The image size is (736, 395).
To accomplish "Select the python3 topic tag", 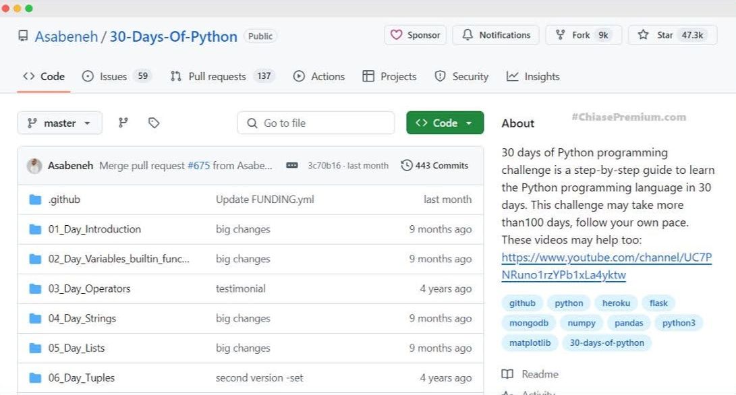I will pos(679,323).
